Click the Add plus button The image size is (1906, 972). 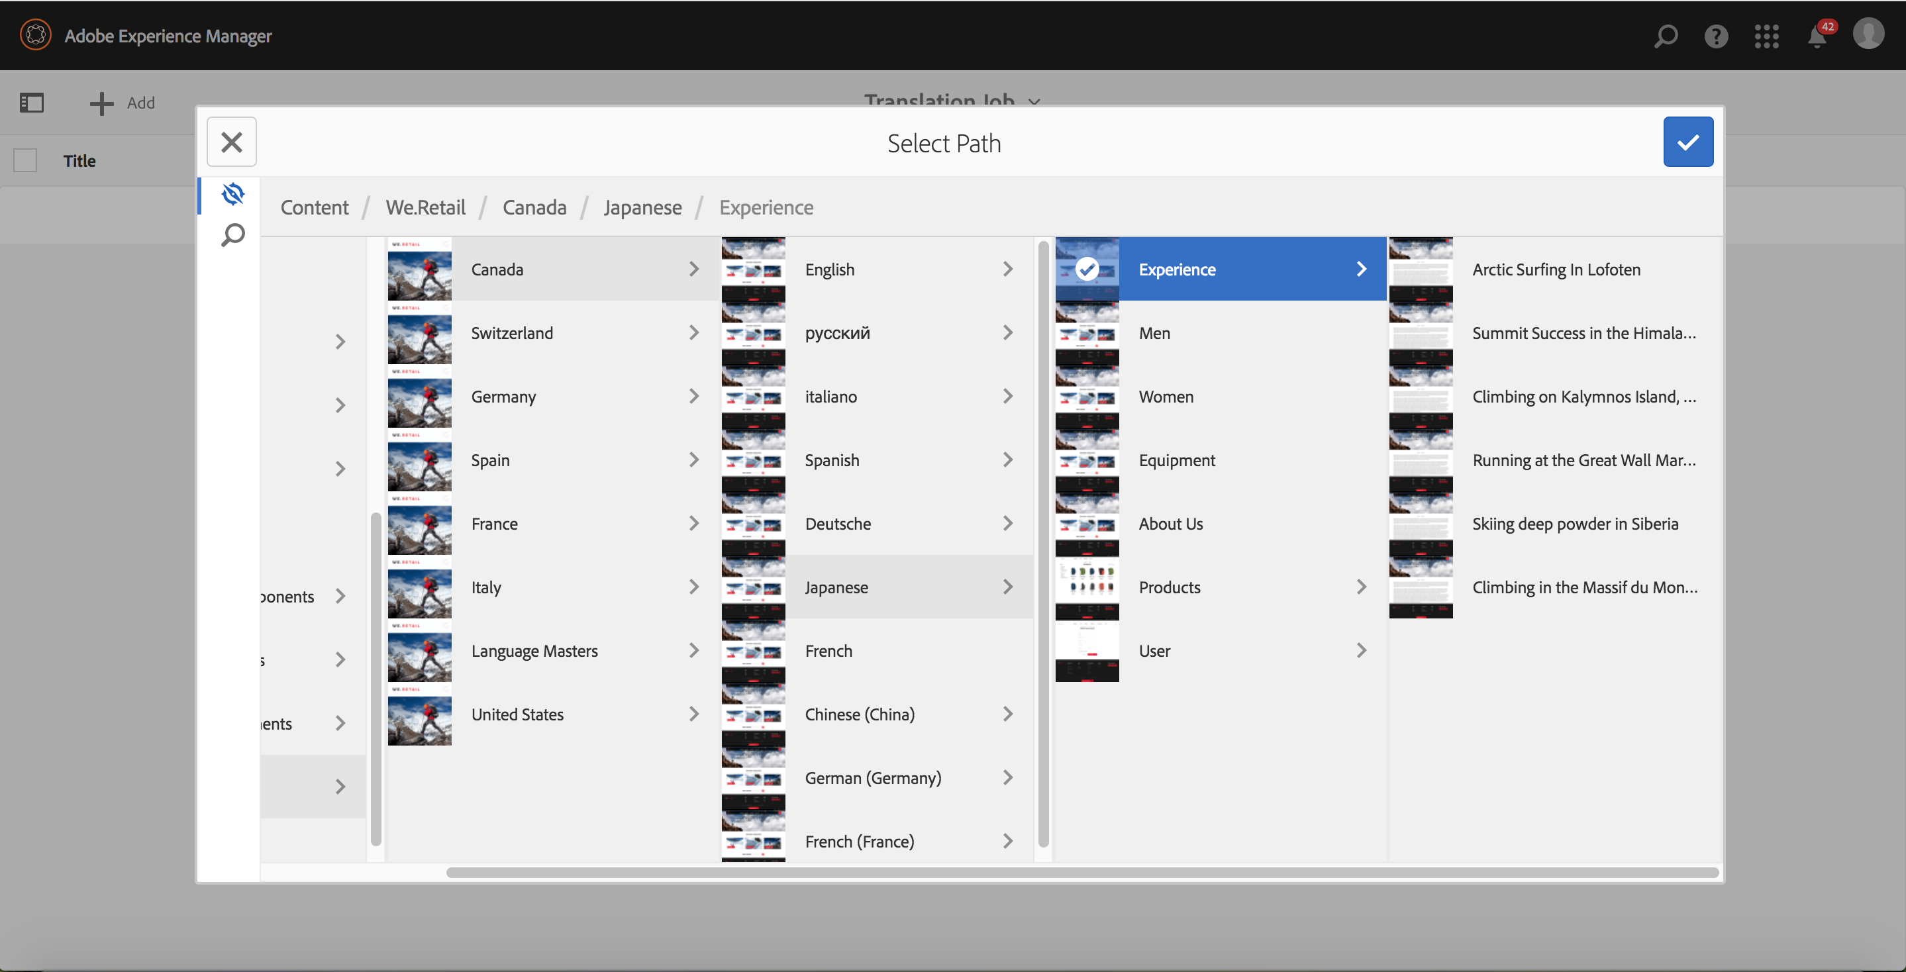click(x=122, y=103)
